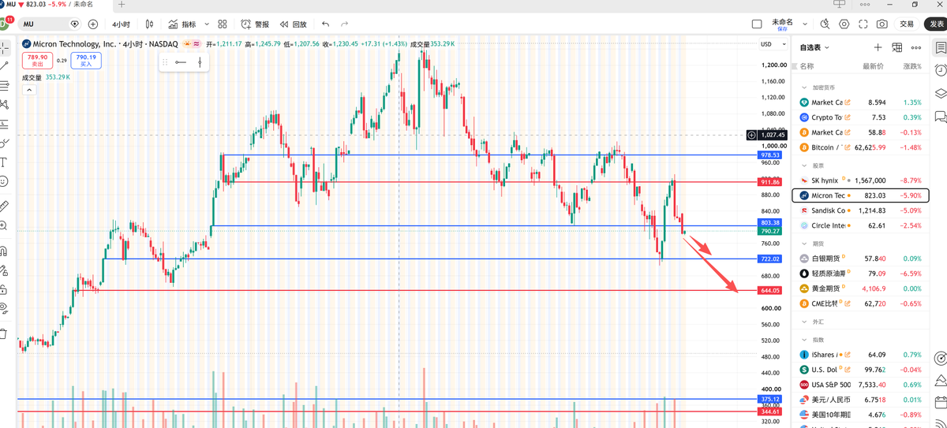Select the trend line drawing tool

[x=5, y=66]
